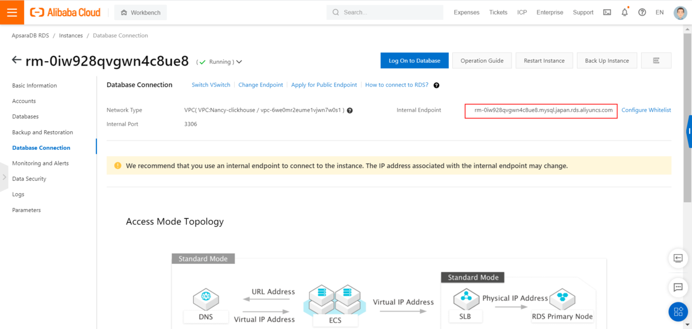Open the Cloud Shell terminal icon
This screenshot has width=692, height=329.
click(607, 12)
